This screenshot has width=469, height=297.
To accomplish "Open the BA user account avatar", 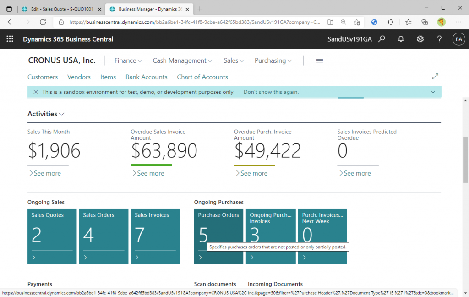I will pos(458,39).
